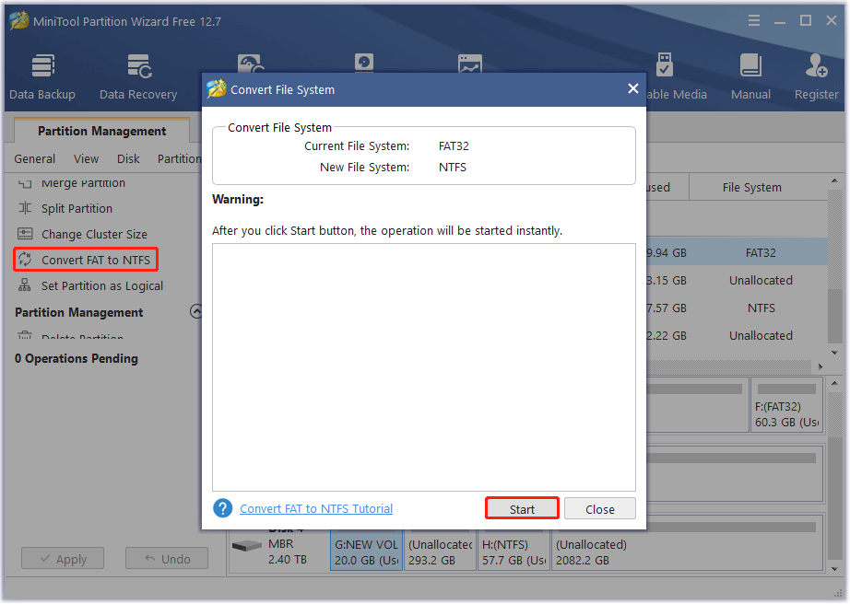
Task: Select the G:NEW VOL 20.0 GB partition block
Action: (x=367, y=551)
